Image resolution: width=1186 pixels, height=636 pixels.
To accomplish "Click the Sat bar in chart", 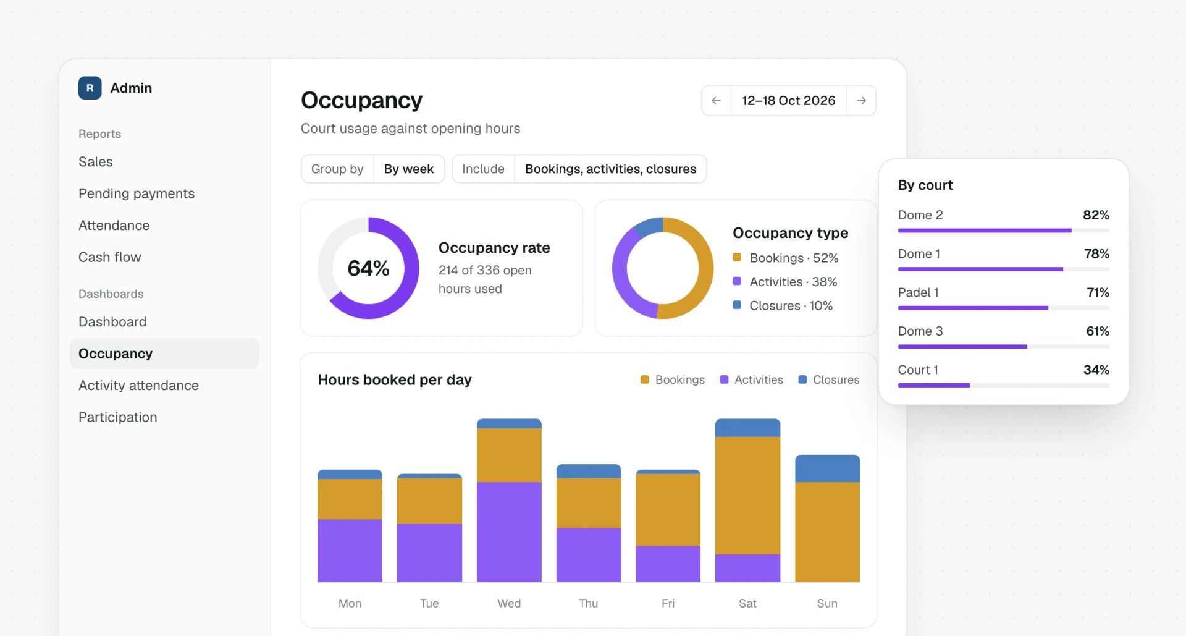I will (747, 500).
